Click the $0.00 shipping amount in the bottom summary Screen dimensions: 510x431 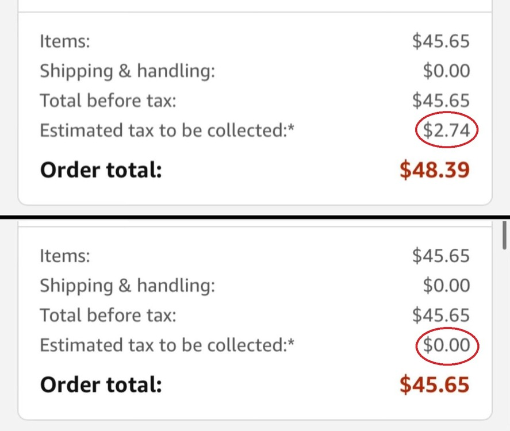(446, 286)
